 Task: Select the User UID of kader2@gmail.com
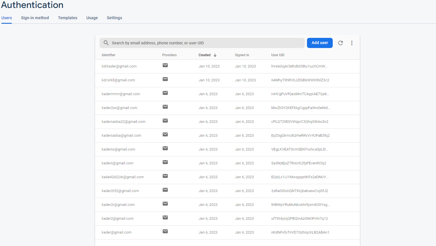coord(300,218)
